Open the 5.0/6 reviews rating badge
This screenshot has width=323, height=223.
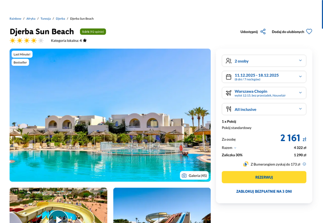pos(93,32)
